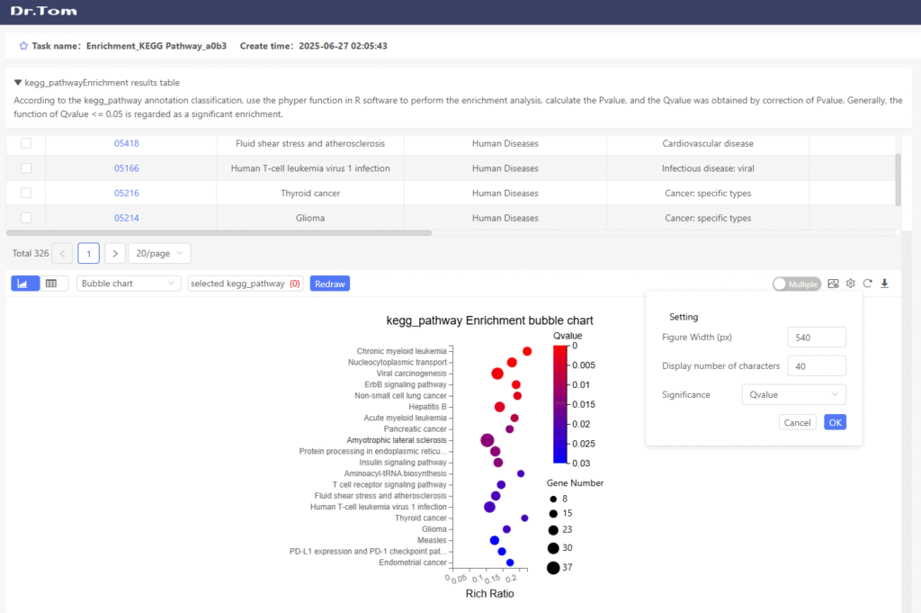Go to the next results page arrow

114,254
